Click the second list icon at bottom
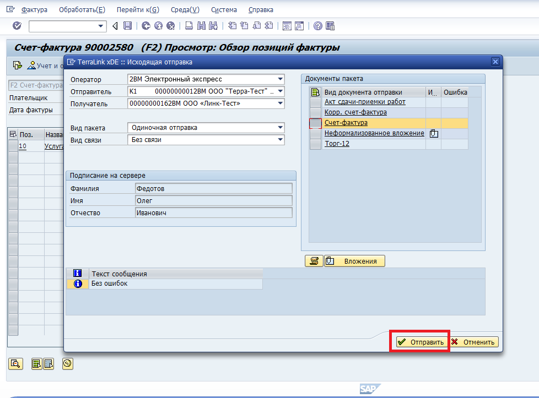 [x=48, y=363]
